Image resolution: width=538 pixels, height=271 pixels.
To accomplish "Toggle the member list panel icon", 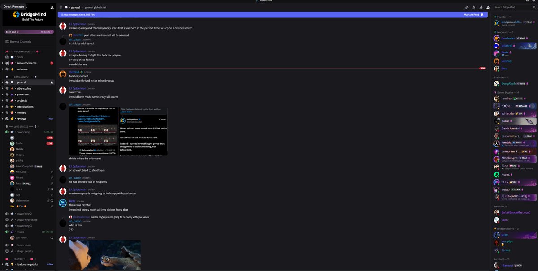I will click(488, 7).
